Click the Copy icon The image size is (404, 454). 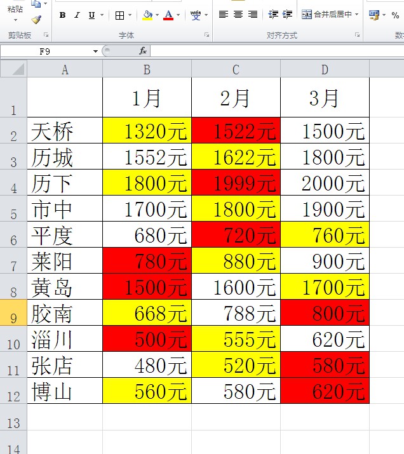pos(36,4)
